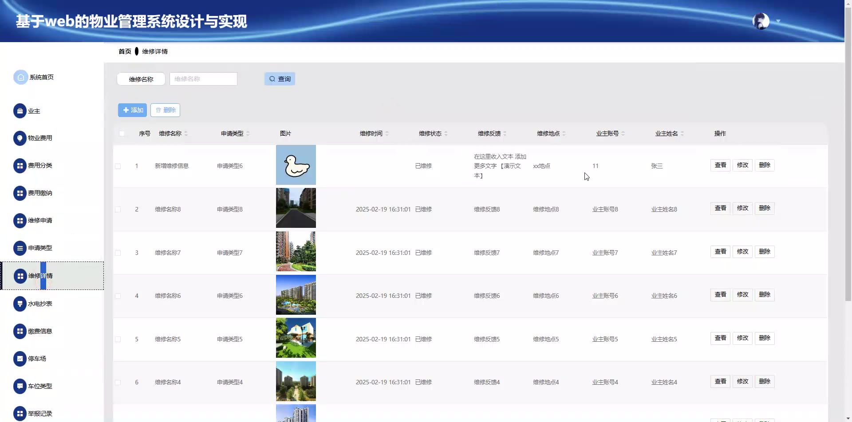
Task: Open the 业主 sidebar icon
Action: tap(20, 111)
